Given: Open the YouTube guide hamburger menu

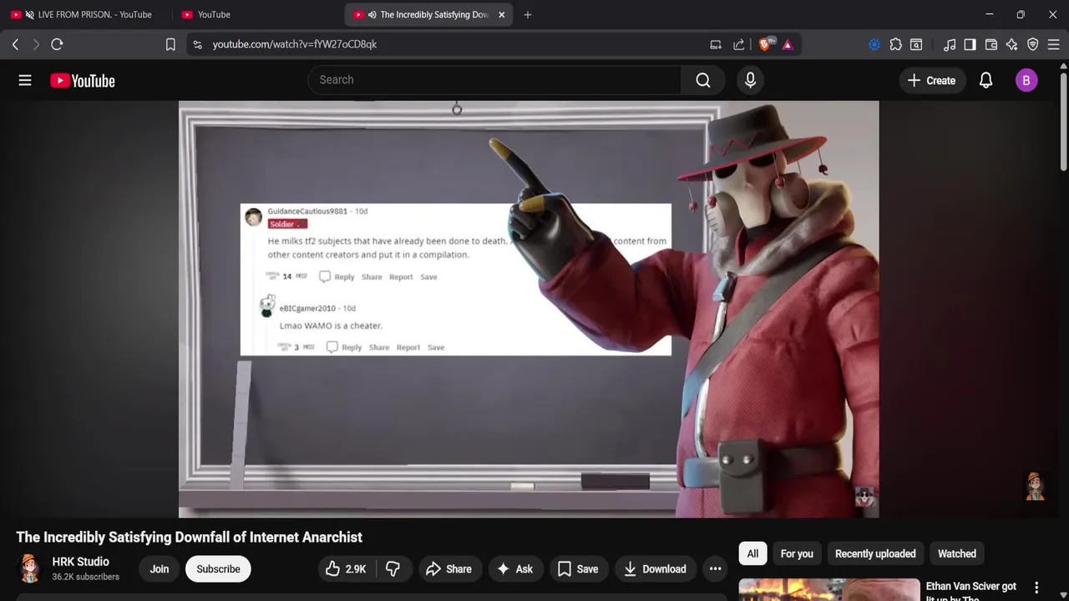Looking at the screenshot, I should click(25, 80).
